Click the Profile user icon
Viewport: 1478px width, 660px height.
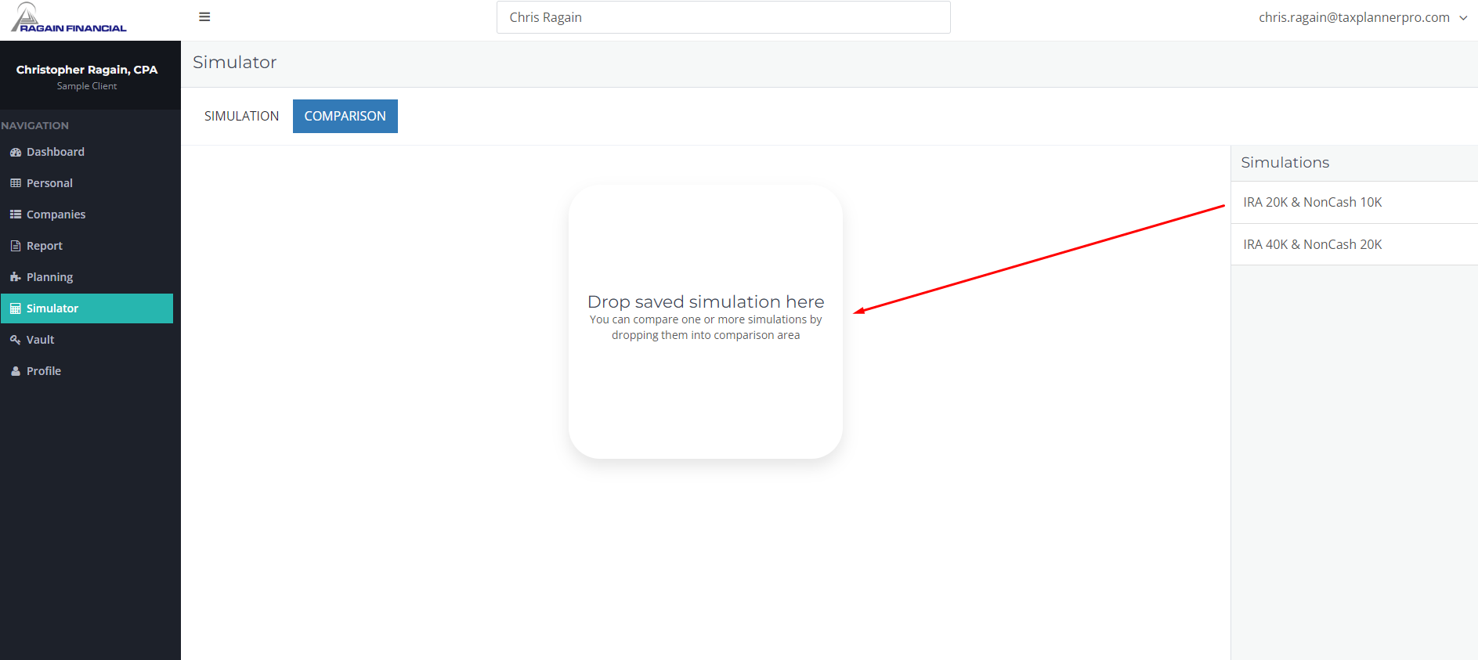point(16,371)
